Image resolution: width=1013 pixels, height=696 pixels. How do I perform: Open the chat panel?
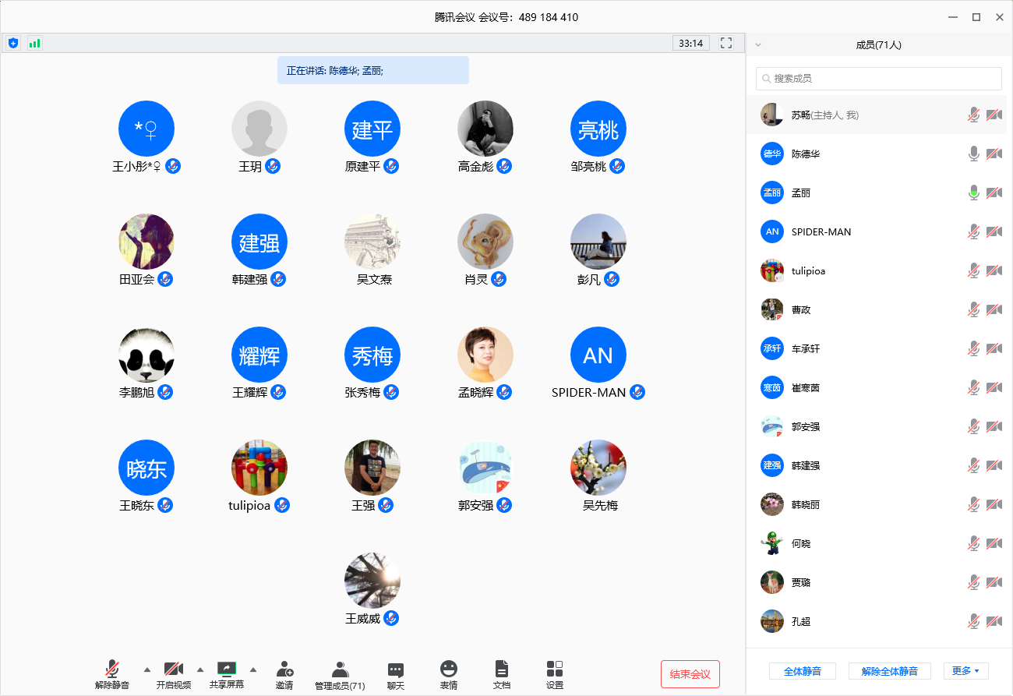tap(396, 670)
